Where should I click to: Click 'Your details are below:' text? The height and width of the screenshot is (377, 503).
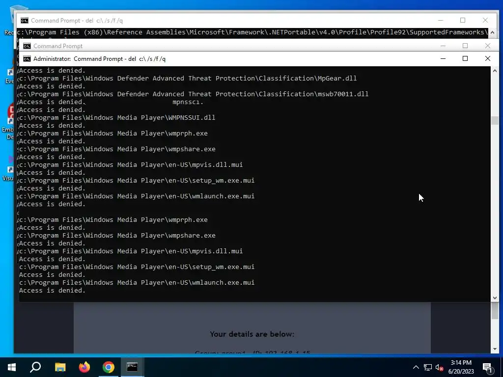[252, 334]
